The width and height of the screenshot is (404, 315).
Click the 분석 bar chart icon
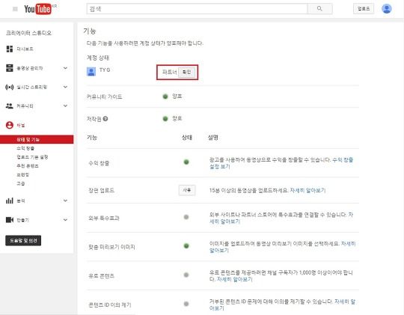[10, 201]
